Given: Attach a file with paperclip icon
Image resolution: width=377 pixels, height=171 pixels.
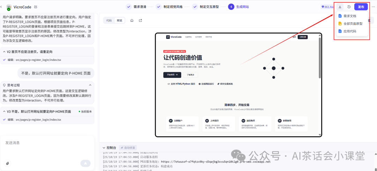Looking at the screenshot, I should pyautogui.click(x=7, y=163).
